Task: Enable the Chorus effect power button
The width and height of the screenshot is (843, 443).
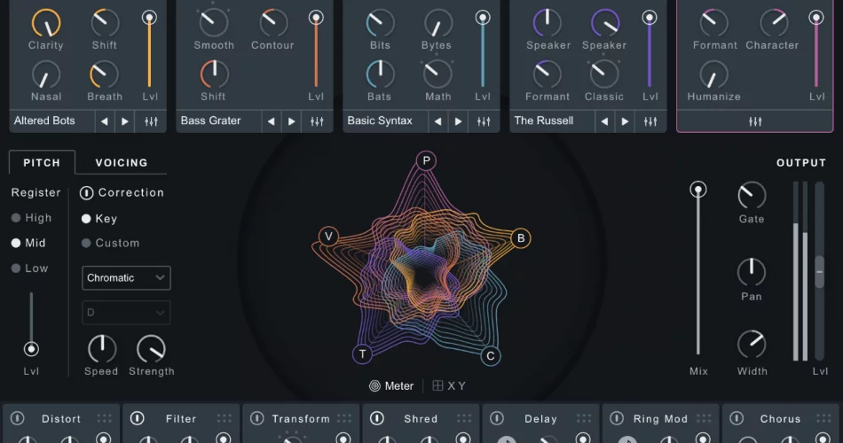Action: click(x=737, y=418)
